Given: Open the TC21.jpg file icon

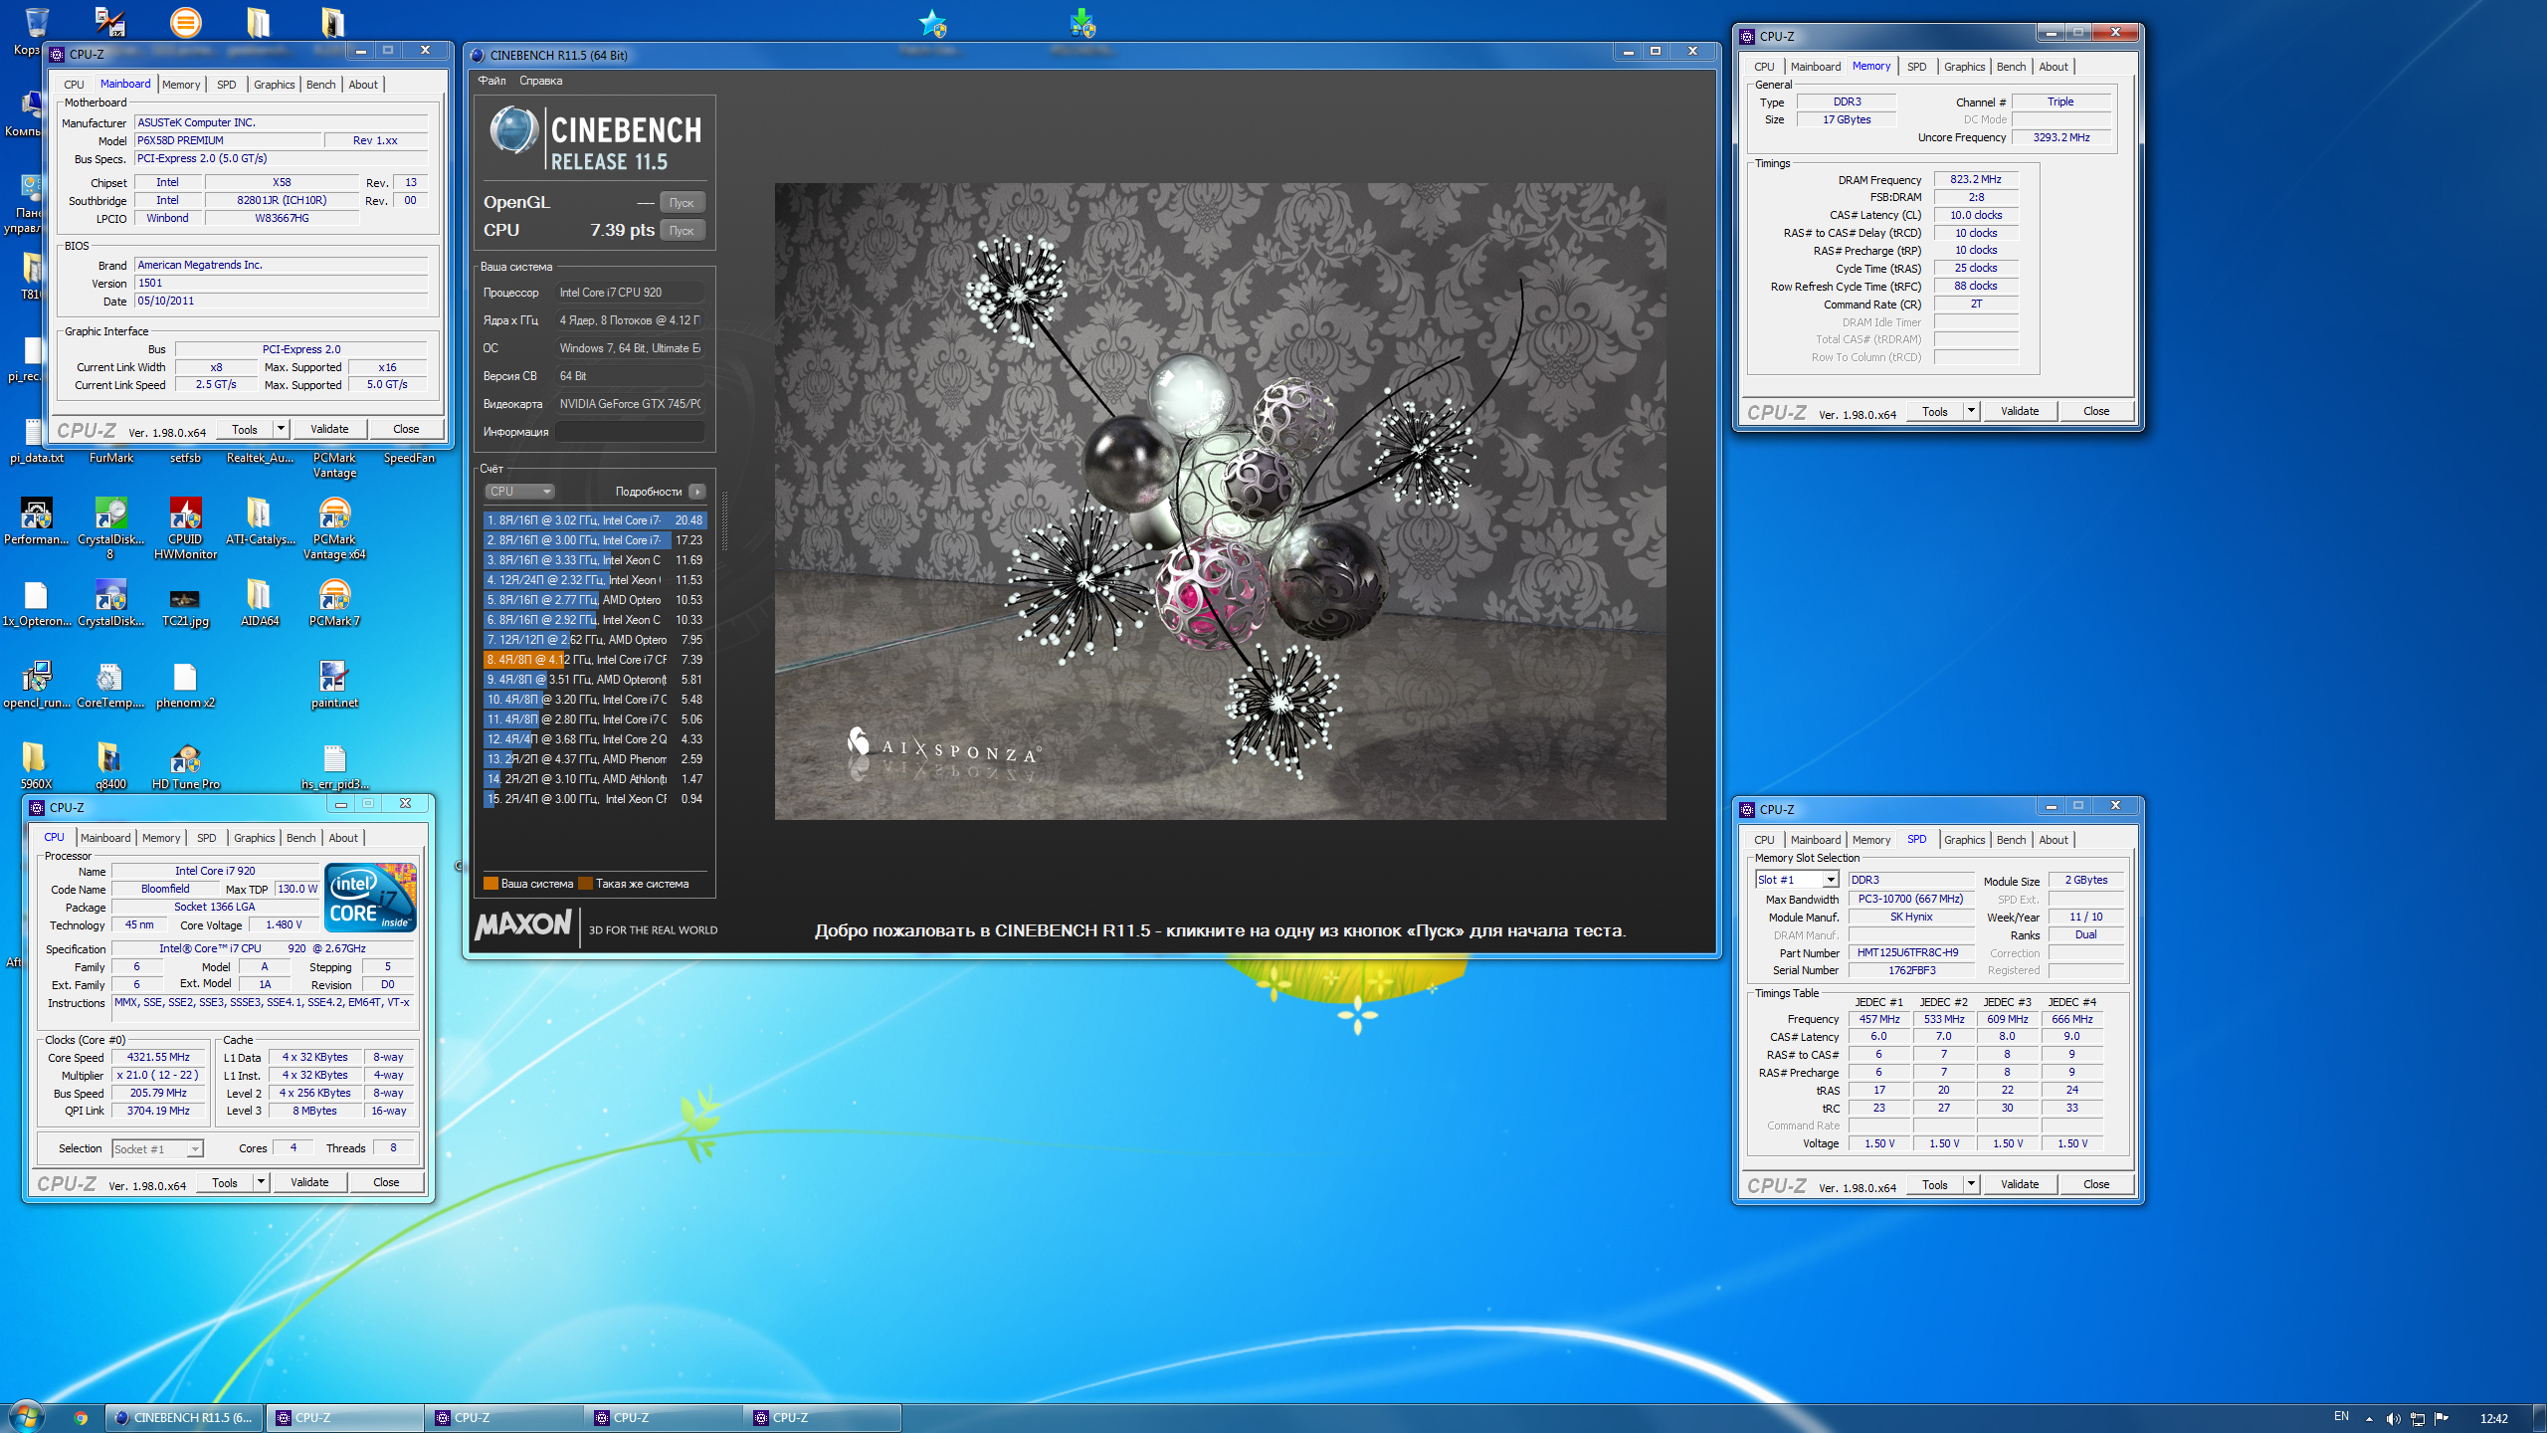Looking at the screenshot, I should click(x=185, y=602).
